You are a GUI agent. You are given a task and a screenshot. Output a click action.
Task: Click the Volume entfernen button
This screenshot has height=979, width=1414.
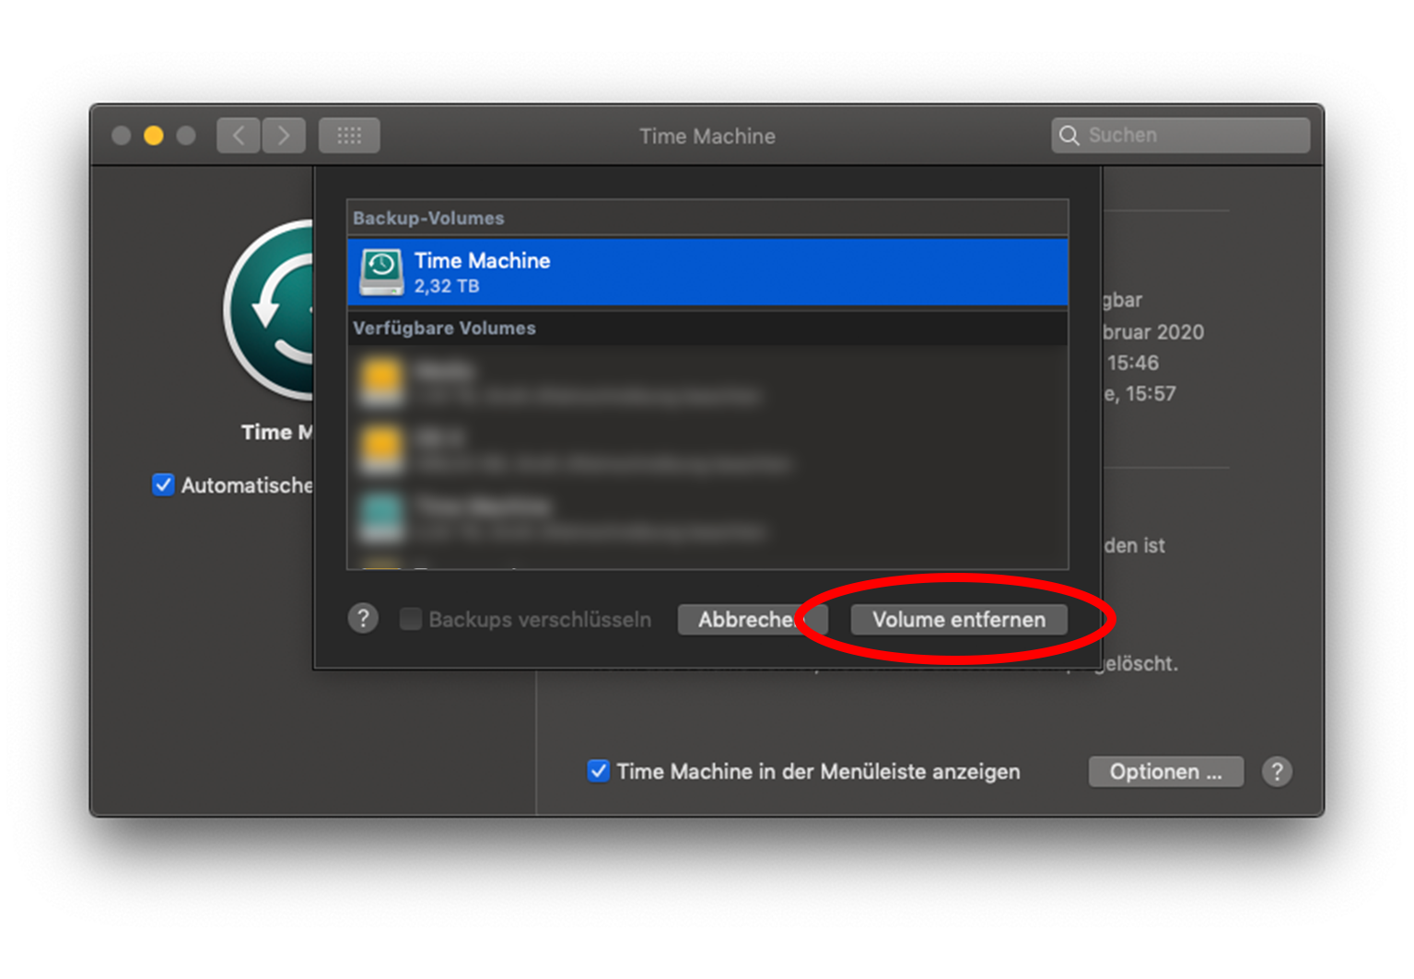click(x=958, y=620)
